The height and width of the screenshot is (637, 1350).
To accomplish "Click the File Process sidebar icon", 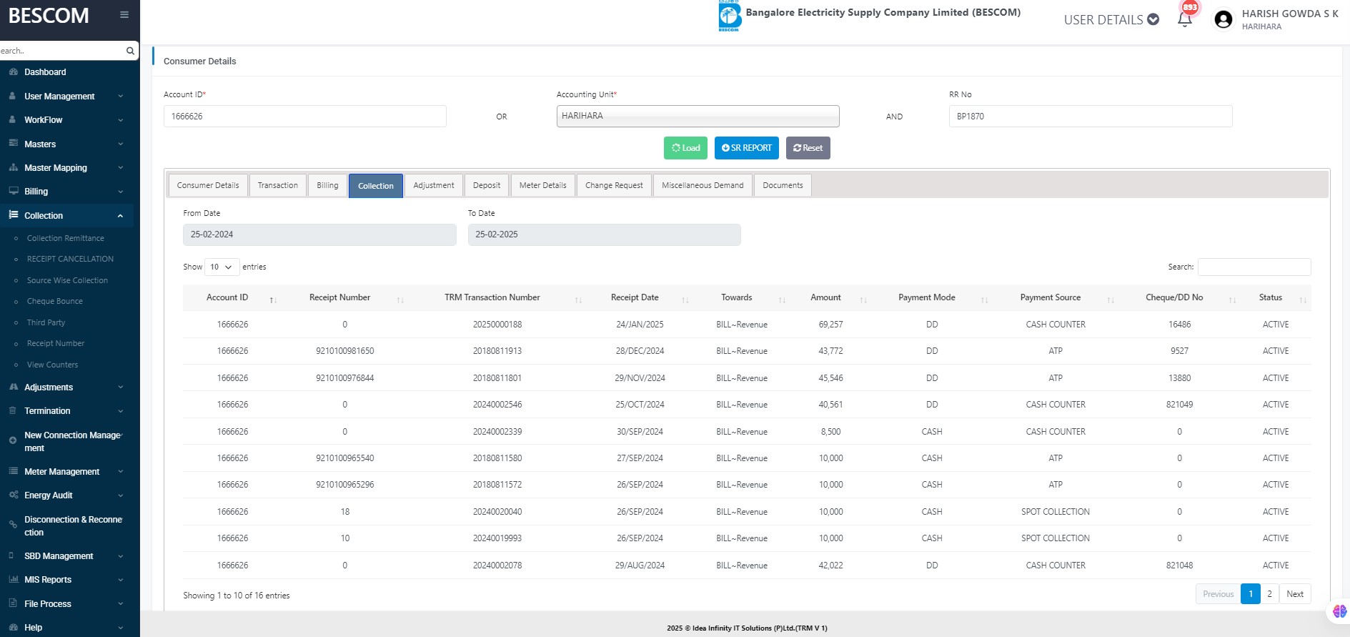I will pyautogui.click(x=13, y=603).
